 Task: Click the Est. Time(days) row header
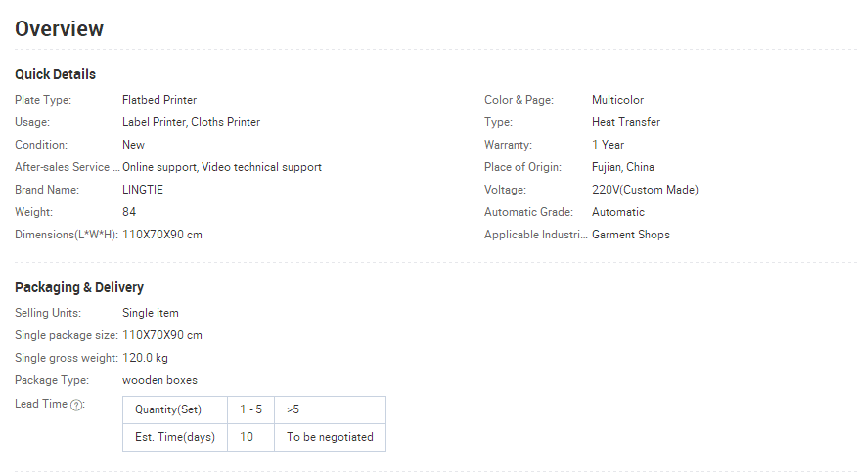pyautogui.click(x=175, y=437)
